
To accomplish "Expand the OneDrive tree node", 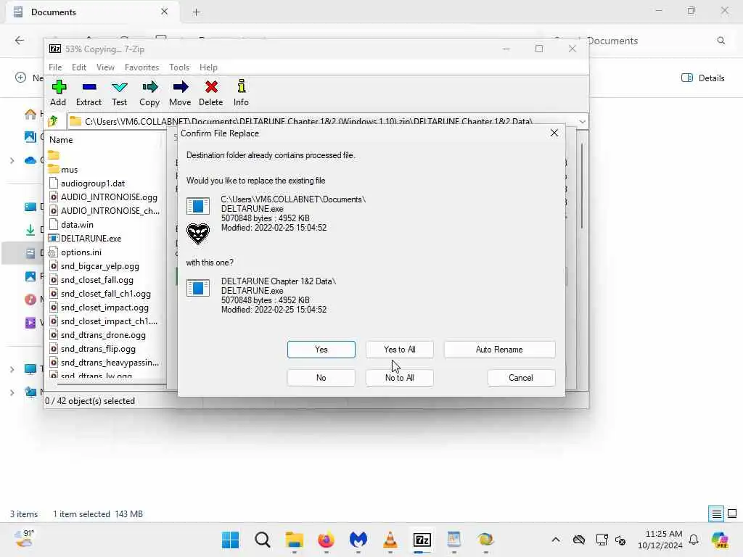I will click(12, 160).
